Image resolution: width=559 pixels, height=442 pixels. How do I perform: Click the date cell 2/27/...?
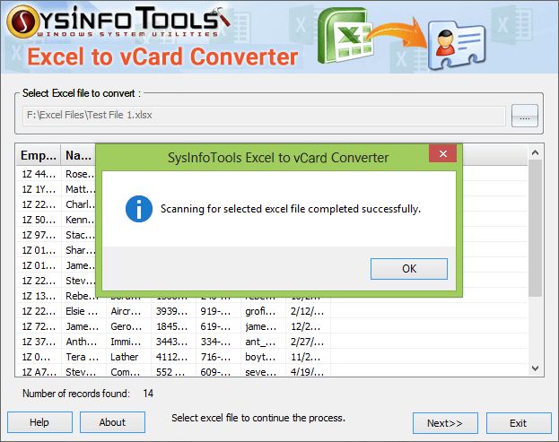(x=308, y=342)
